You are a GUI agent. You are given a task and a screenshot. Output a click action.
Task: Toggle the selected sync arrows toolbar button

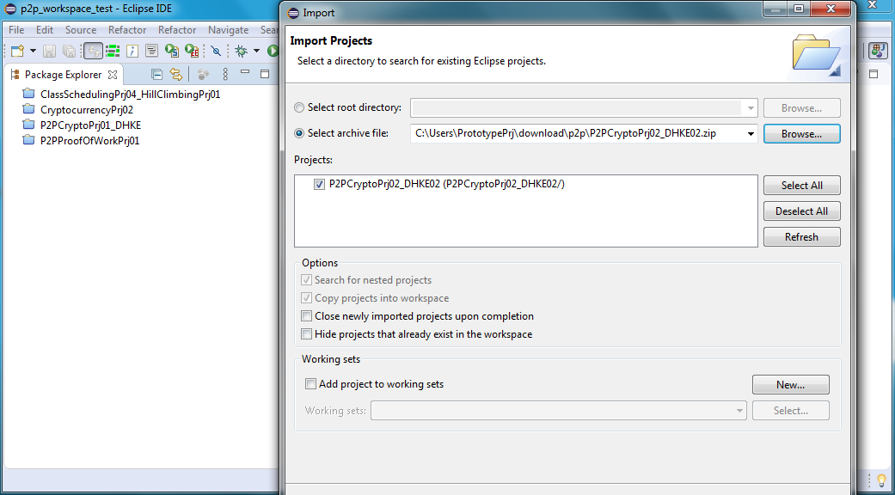pos(93,52)
